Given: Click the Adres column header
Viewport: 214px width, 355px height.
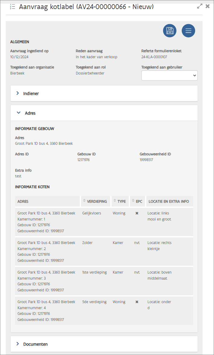Looking at the screenshot, I should click(x=23, y=201).
